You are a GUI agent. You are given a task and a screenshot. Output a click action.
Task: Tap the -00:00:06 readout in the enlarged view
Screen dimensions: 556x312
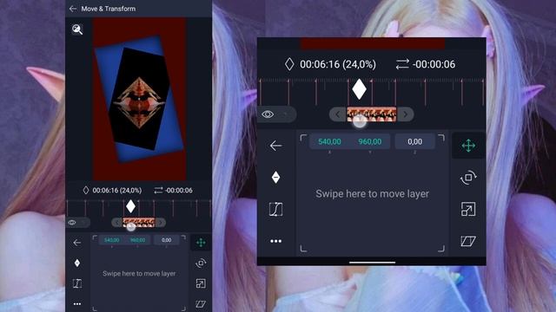[434, 64]
